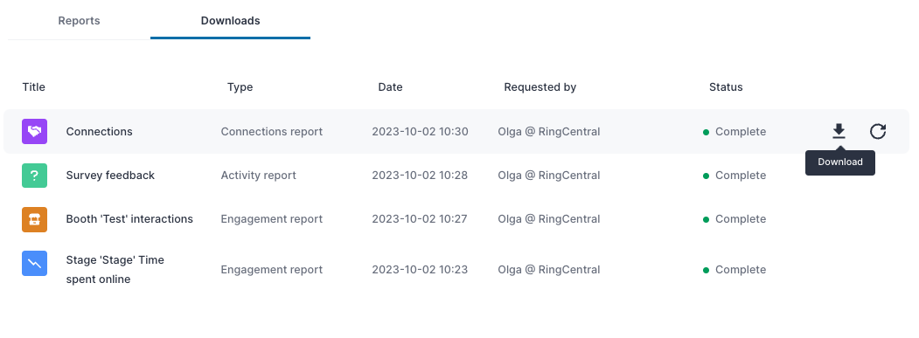This screenshot has width=919, height=338.
Task: Click the Download tooltip label
Action: tap(840, 162)
